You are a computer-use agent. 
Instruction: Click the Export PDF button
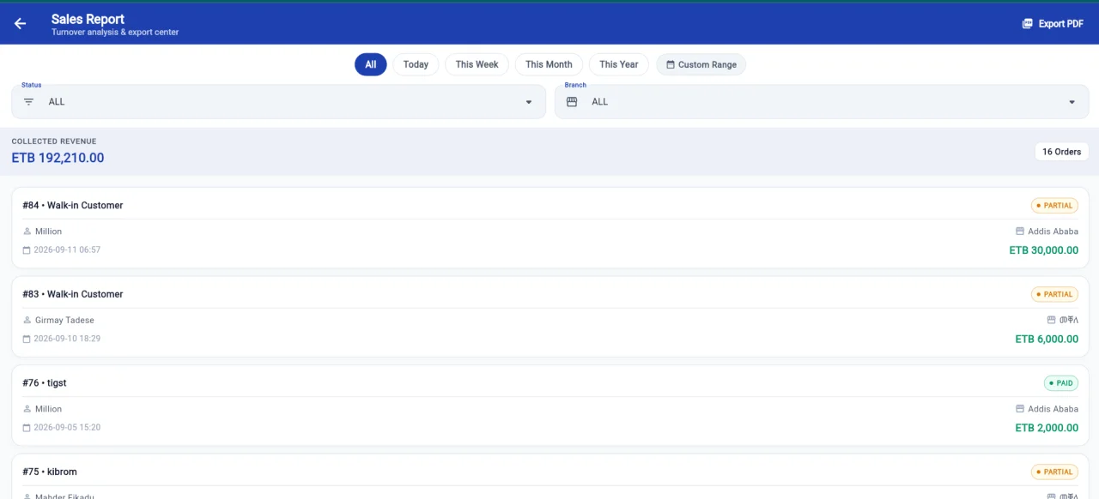pos(1053,24)
